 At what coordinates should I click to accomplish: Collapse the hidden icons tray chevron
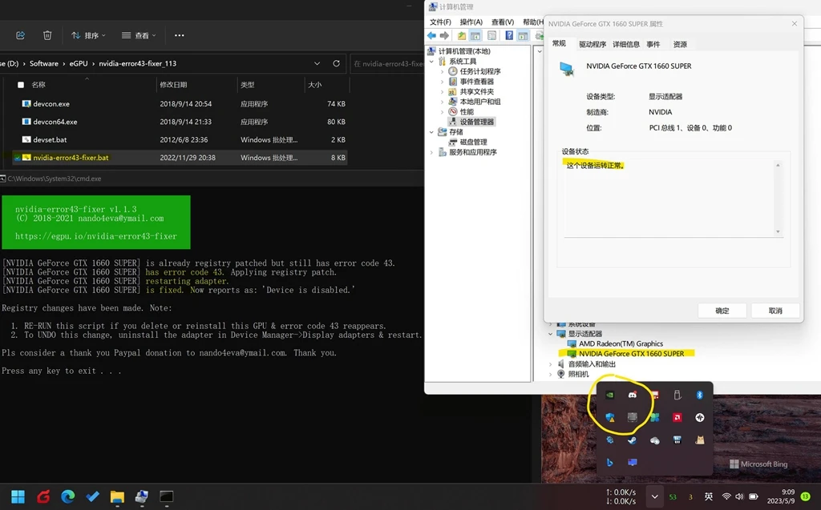tap(654, 496)
